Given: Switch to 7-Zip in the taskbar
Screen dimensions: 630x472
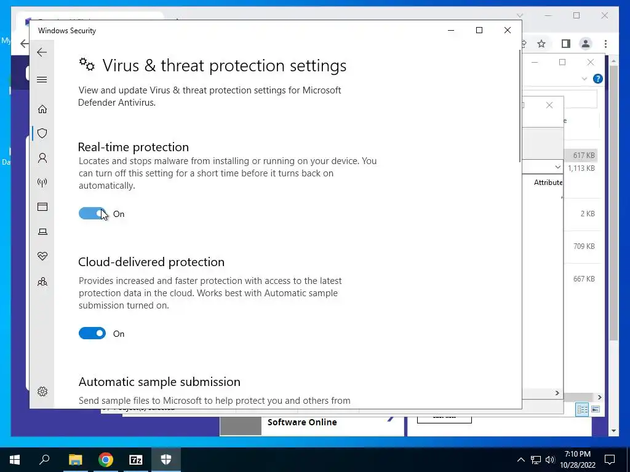Looking at the screenshot, I should 136,460.
